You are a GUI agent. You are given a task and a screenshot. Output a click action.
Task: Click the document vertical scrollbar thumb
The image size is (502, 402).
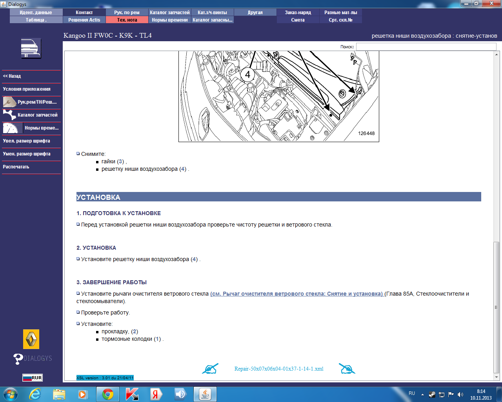pos(497,307)
